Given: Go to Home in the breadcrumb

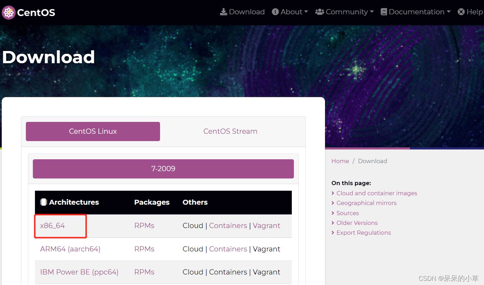Looking at the screenshot, I should 340,161.
